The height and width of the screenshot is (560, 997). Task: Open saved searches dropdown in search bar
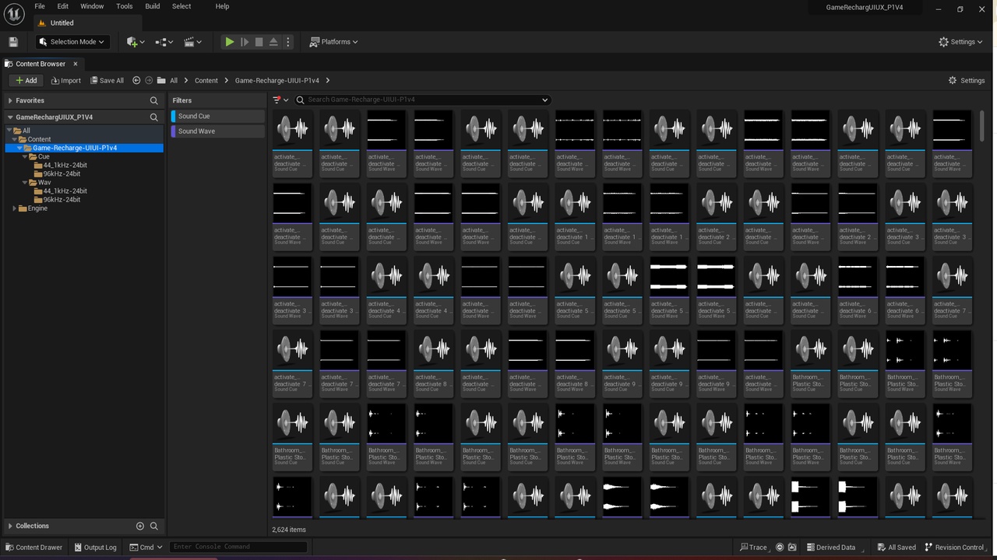tap(544, 100)
